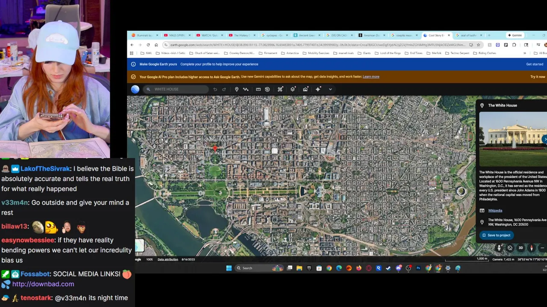Screen dimensions: 547x307
Task: Bookmark this page with the star icon
Action: 479,45
